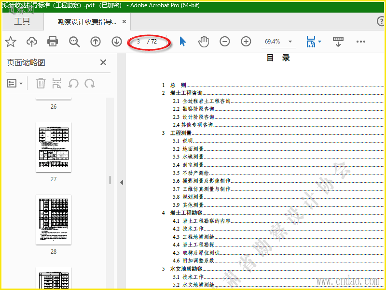Zoom in with the plus button
This screenshot has height=290, width=386.
coord(246,42)
